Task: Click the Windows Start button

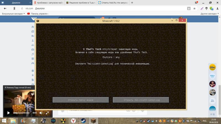Action: [4, 120]
